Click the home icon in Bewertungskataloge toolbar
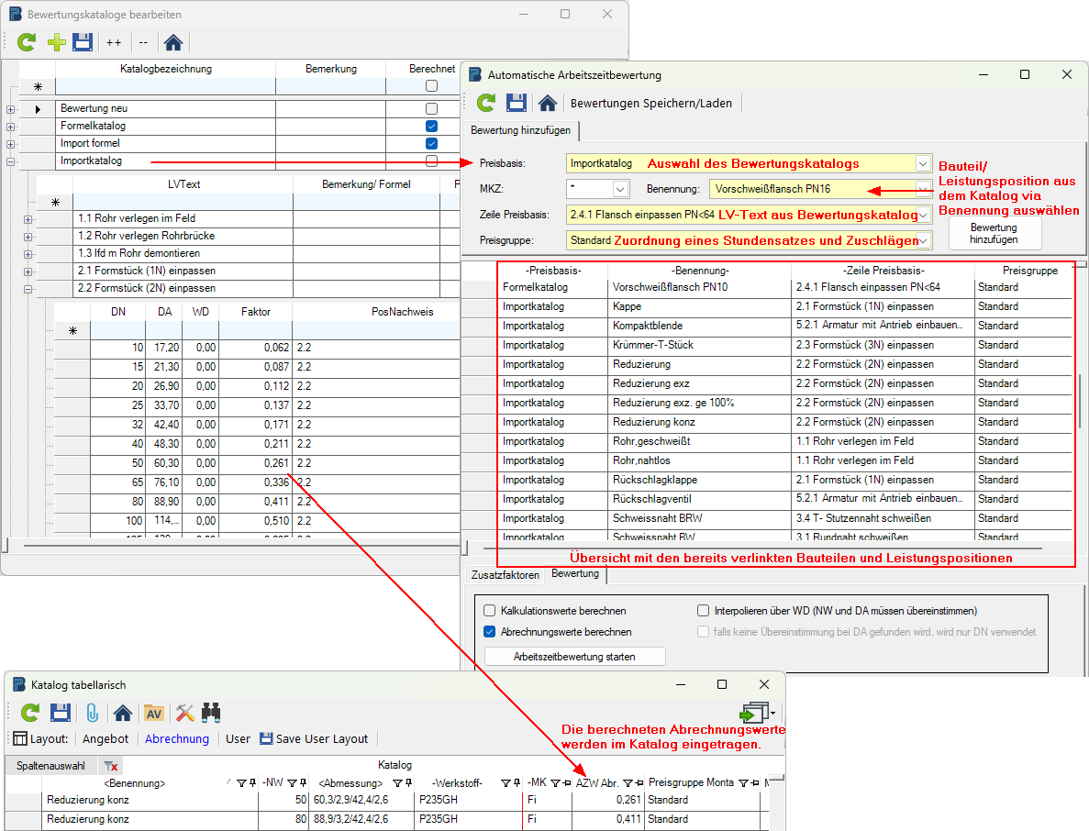 172,42
